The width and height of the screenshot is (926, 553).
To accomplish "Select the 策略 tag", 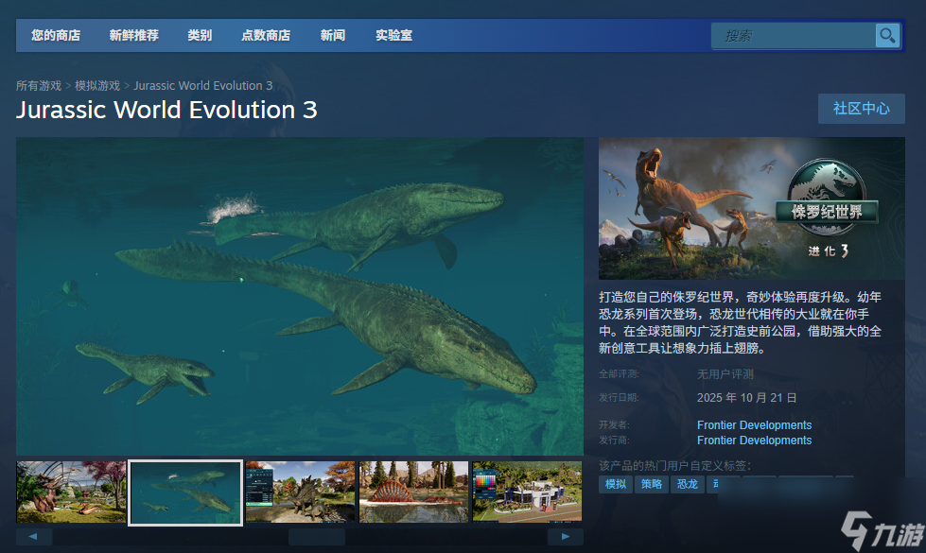I will [652, 484].
